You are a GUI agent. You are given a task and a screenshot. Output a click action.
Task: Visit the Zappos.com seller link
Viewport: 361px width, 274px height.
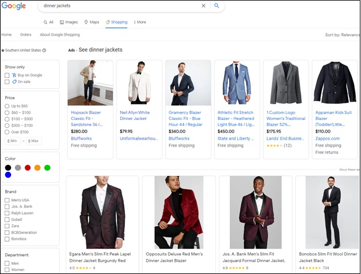pyautogui.click(x=327, y=138)
